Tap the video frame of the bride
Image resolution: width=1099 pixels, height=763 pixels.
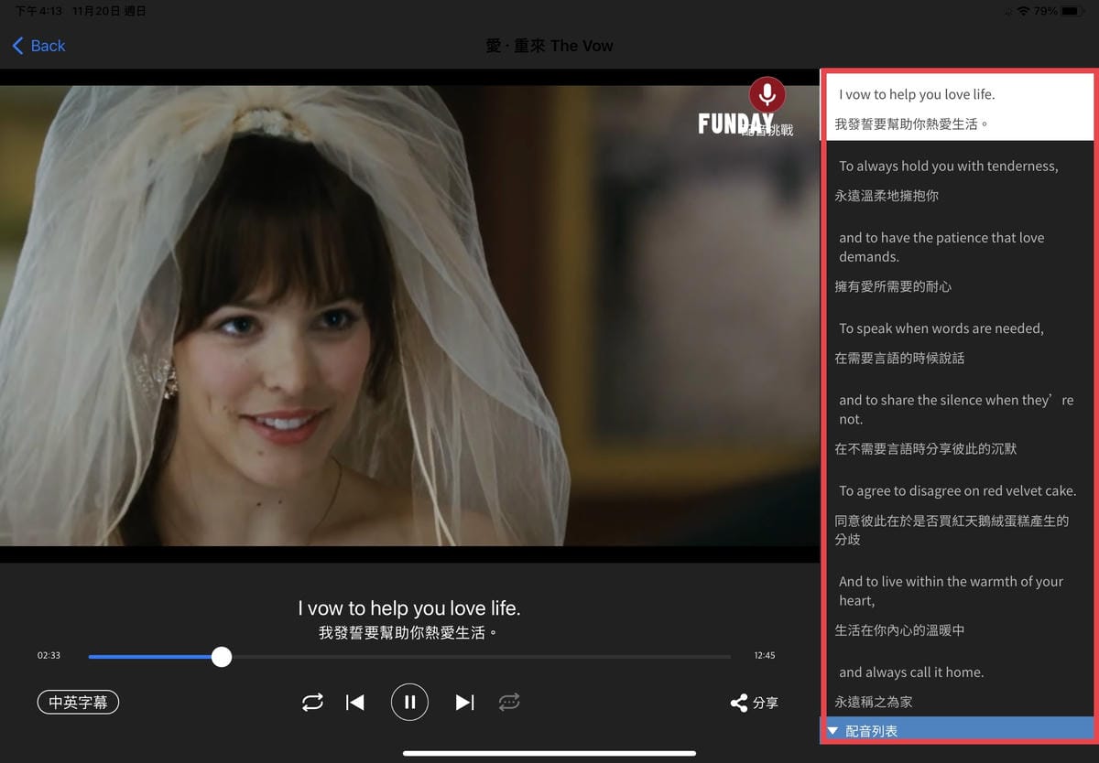[409, 316]
